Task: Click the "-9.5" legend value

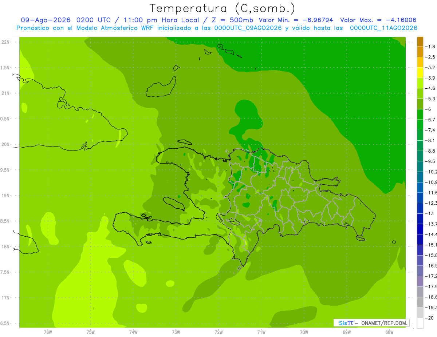Action: [430, 161]
